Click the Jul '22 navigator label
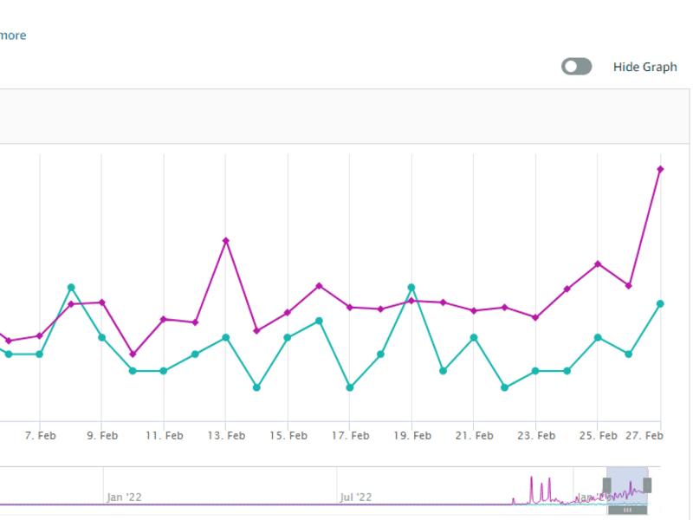The image size is (693, 520). pyautogui.click(x=356, y=497)
